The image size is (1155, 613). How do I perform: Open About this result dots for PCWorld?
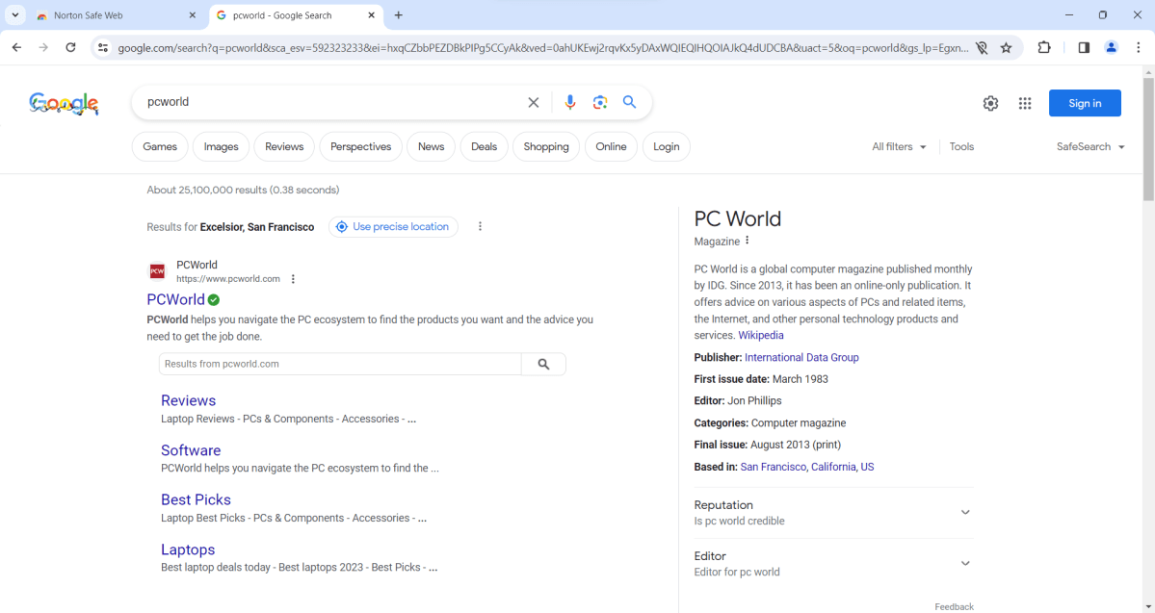pos(293,279)
